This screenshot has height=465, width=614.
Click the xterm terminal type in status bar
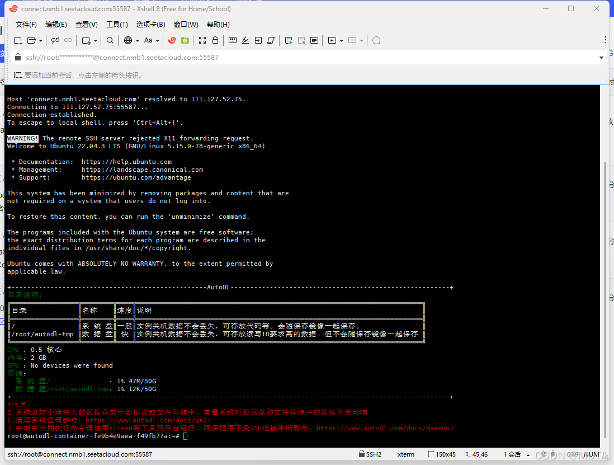(x=405, y=454)
